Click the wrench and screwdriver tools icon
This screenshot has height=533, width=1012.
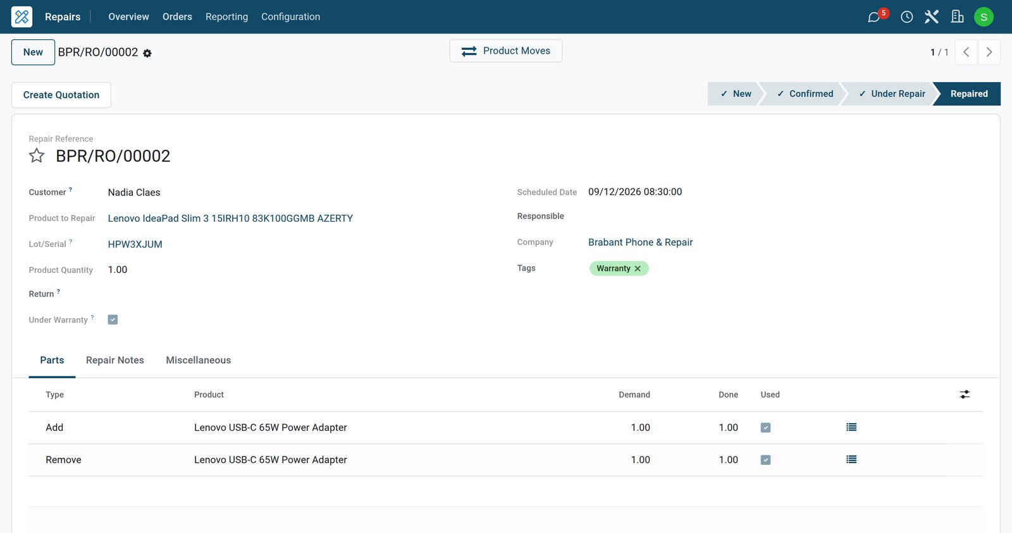(x=932, y=17)
